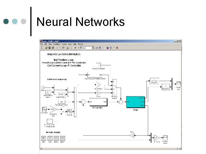Click the Undo toolbar icon
206x154 pixels.
pyautogui.click(x=68, y=48)
